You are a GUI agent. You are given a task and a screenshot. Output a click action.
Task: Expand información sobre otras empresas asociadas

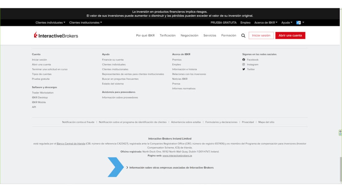[171, 167]
